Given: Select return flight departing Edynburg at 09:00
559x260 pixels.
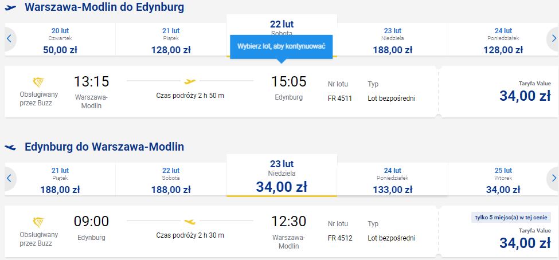Looking at the screenshot, I should coord(221,231).
